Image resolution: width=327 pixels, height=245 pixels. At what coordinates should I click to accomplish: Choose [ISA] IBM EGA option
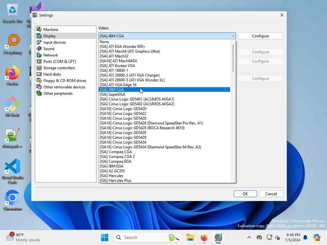pos(164,166)
